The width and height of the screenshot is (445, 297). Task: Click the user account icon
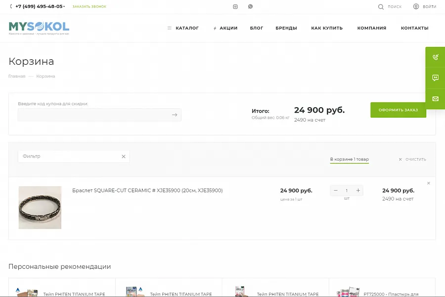coord(416,6)
